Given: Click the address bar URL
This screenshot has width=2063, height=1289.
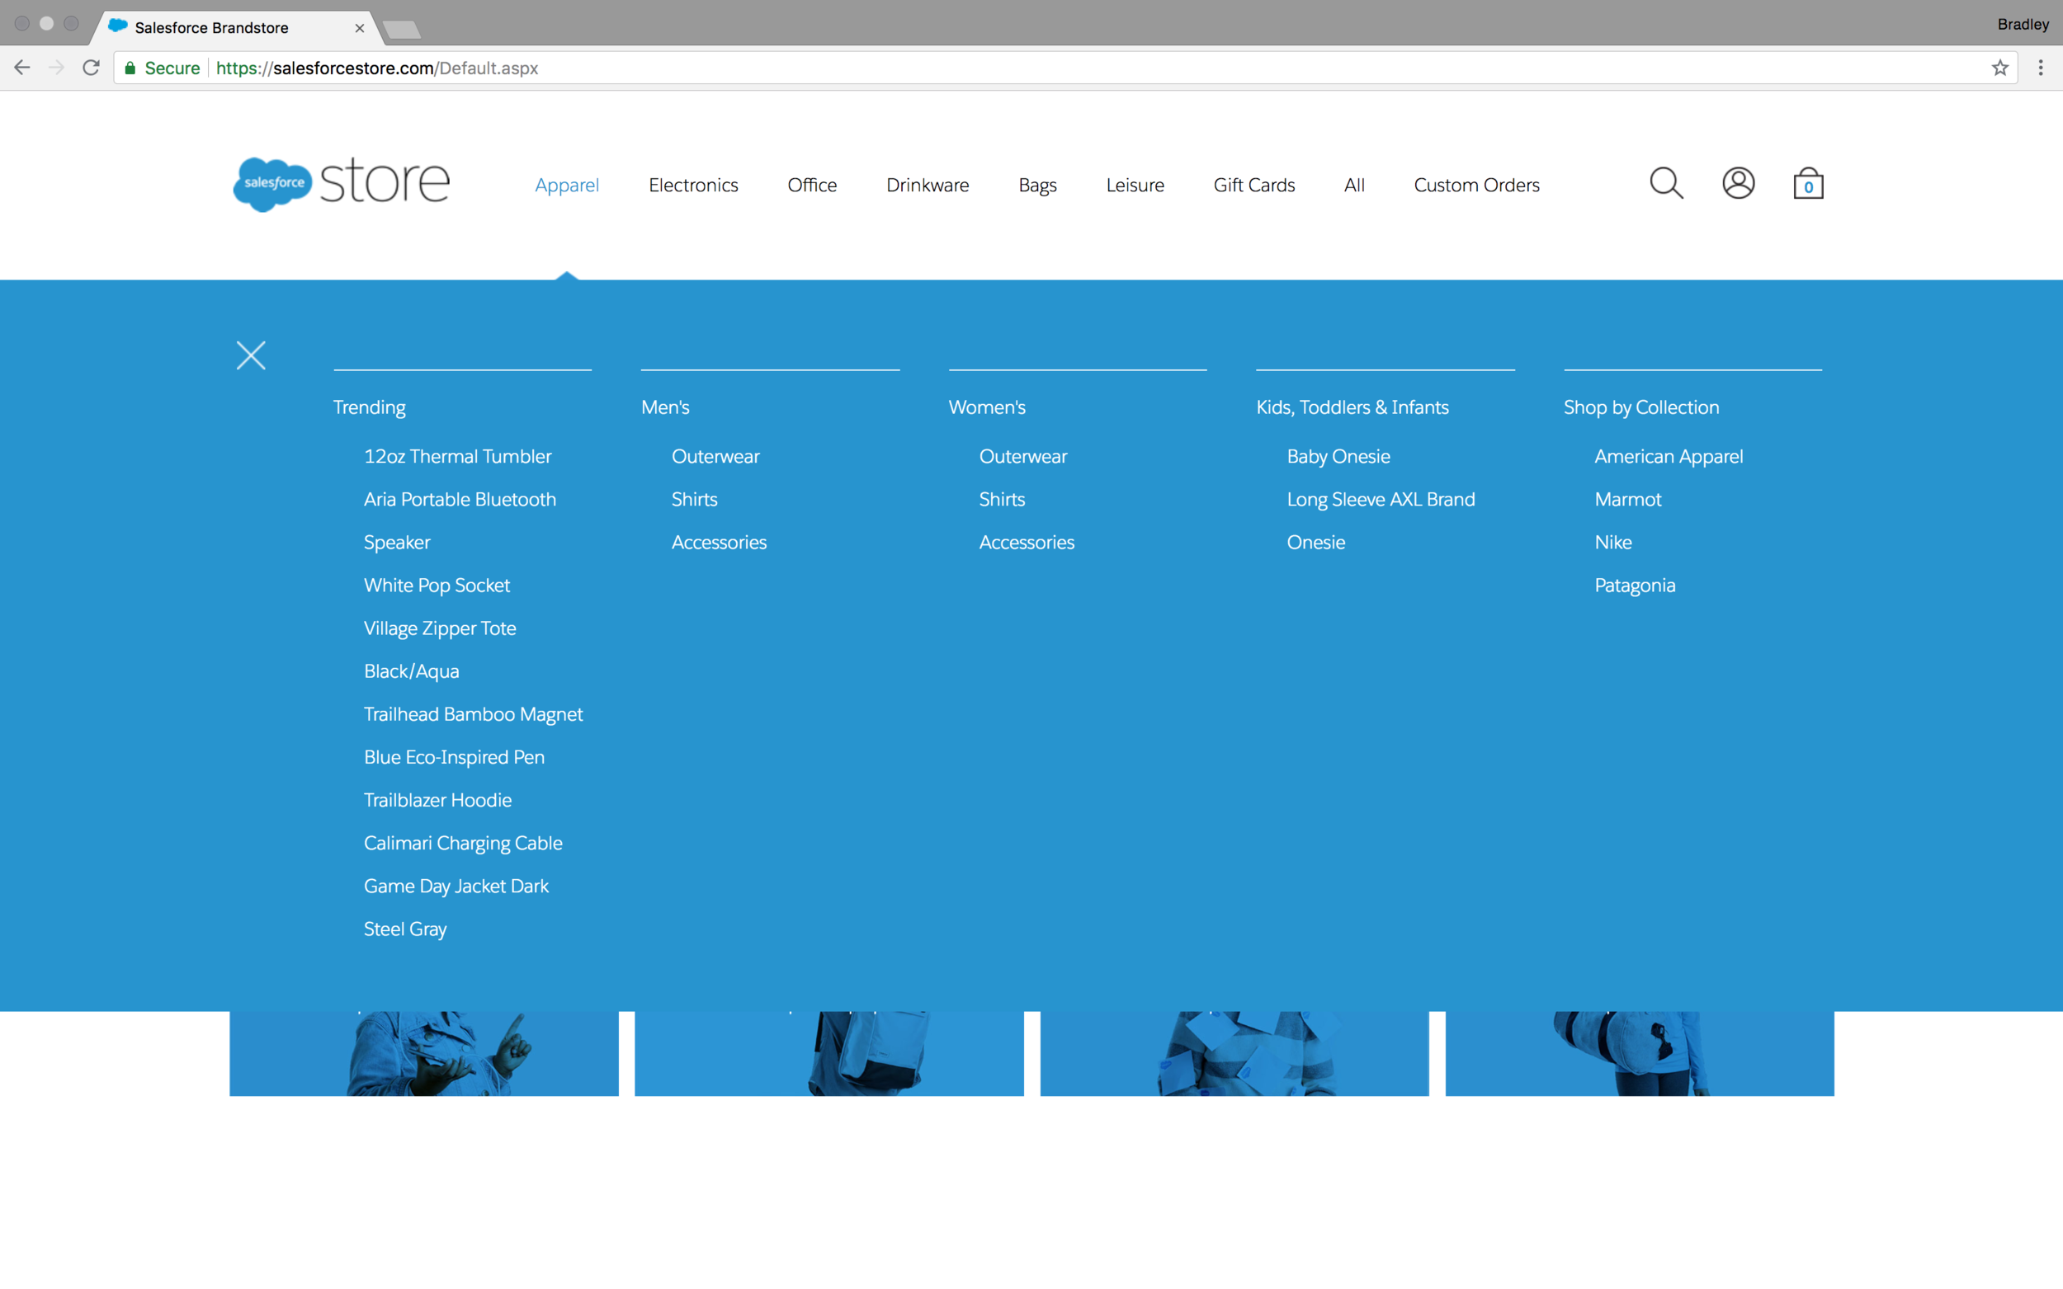Looking at the screenshot, I should point(377,68).
